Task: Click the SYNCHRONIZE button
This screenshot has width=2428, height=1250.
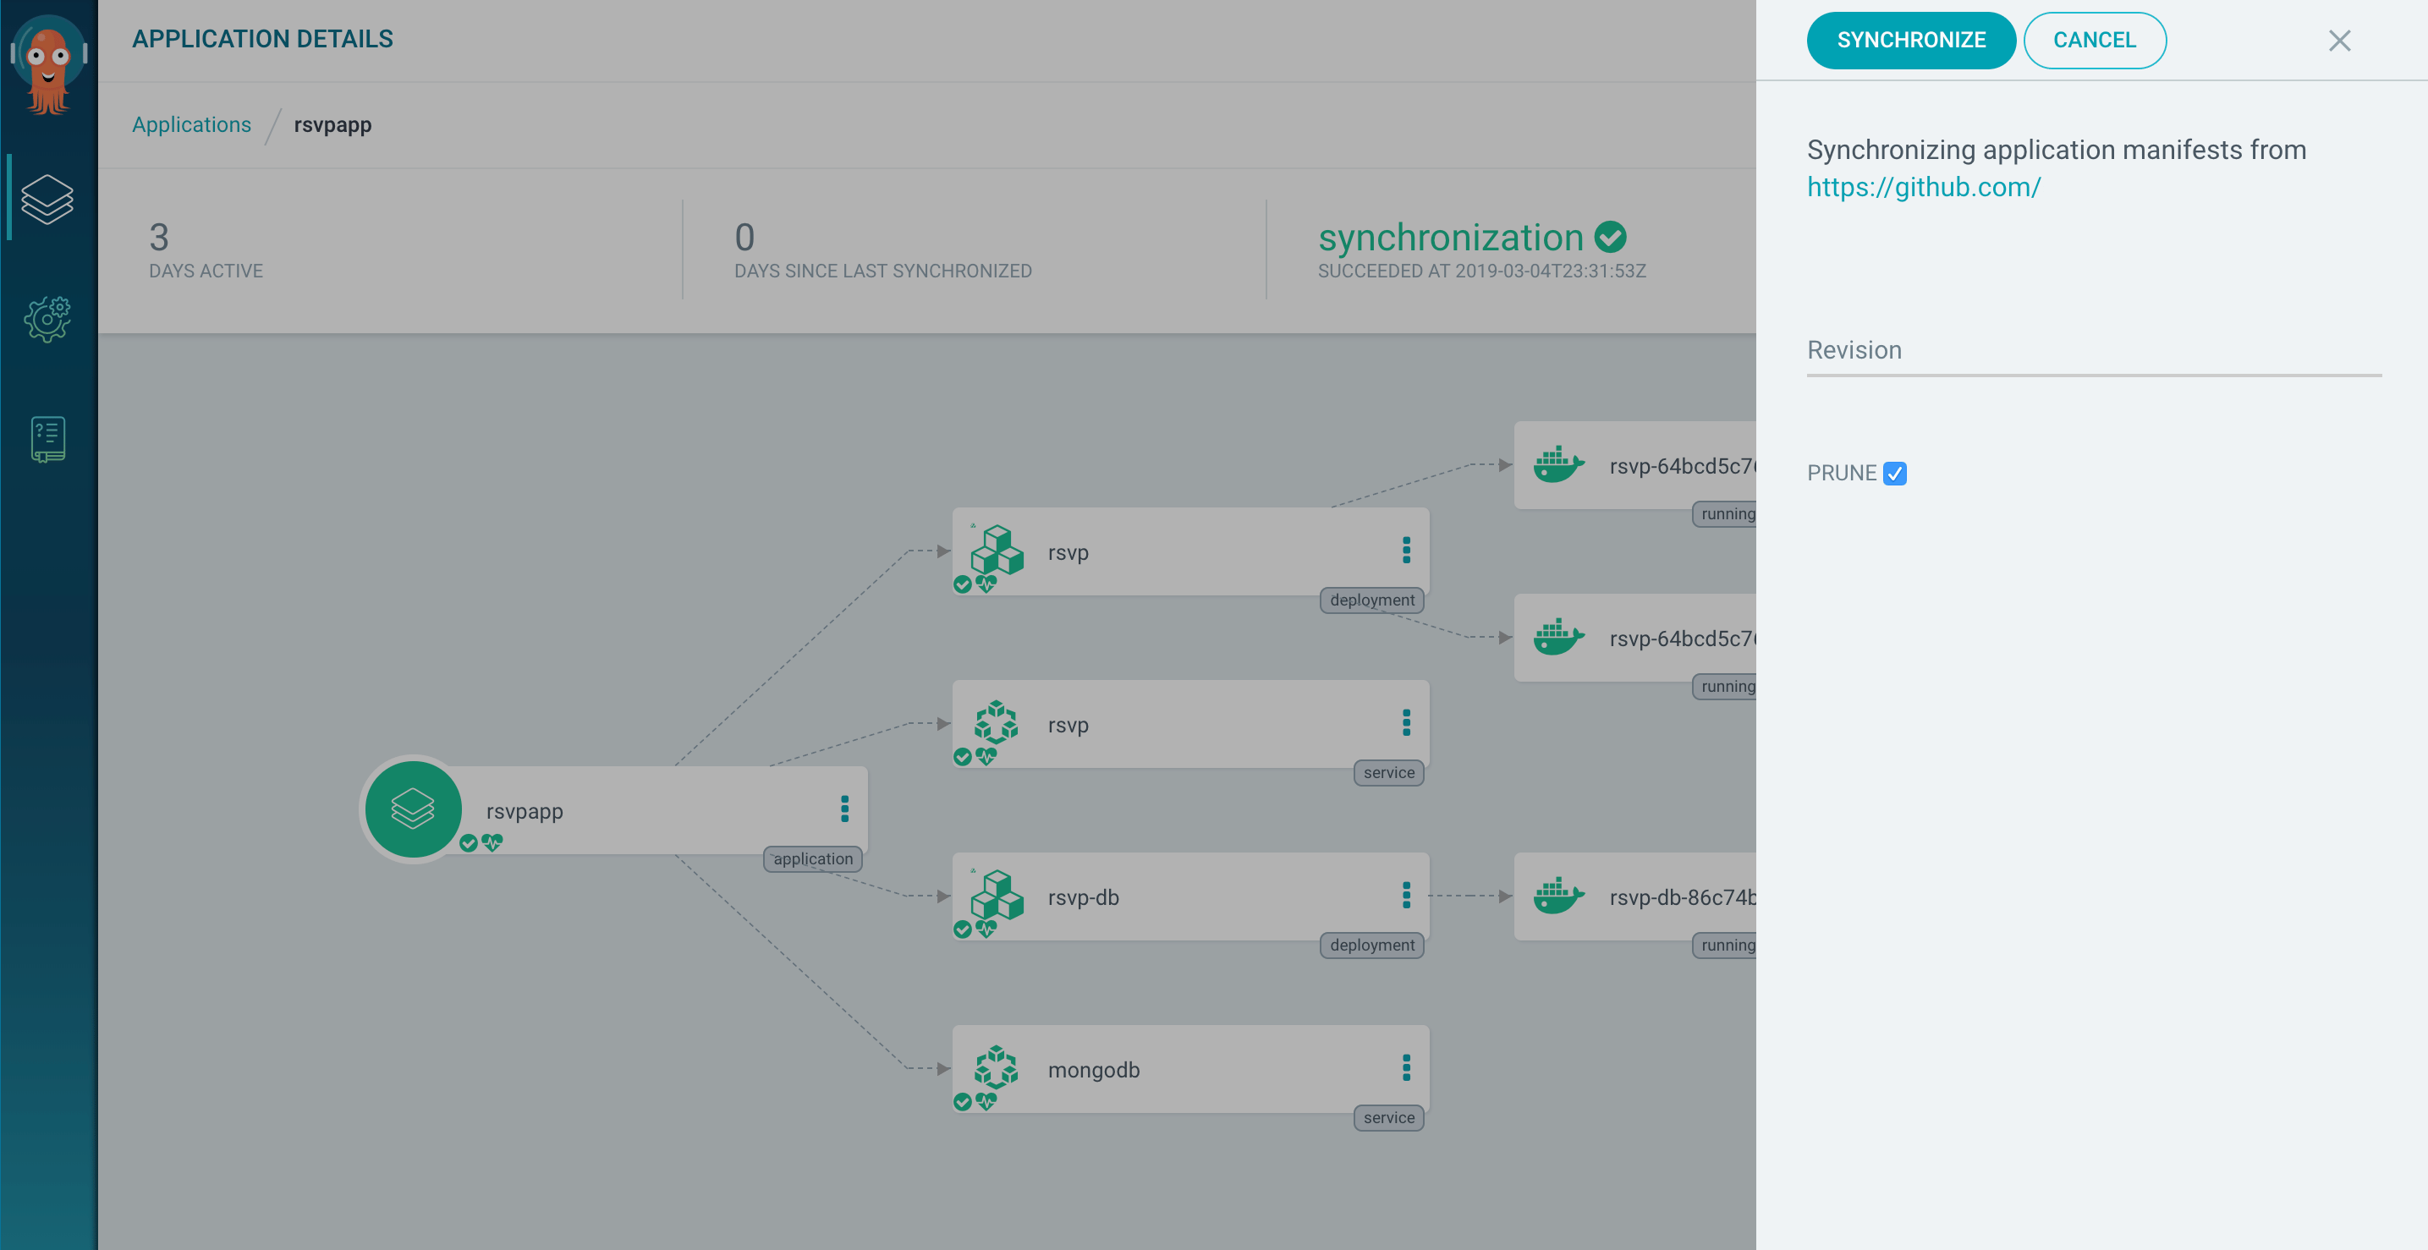Action: tap(1910, 41)
